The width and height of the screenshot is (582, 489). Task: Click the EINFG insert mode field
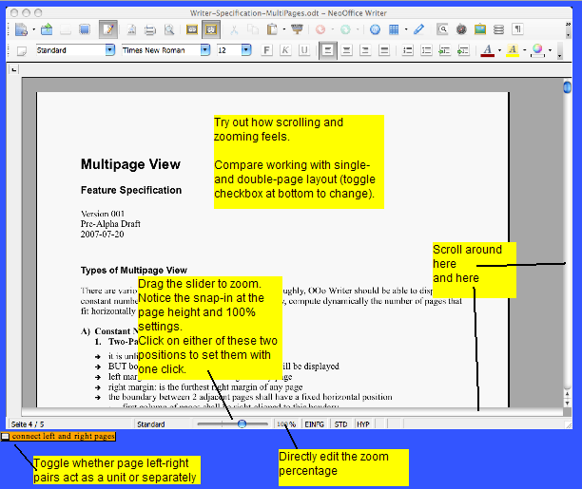[x=315, y=423]
